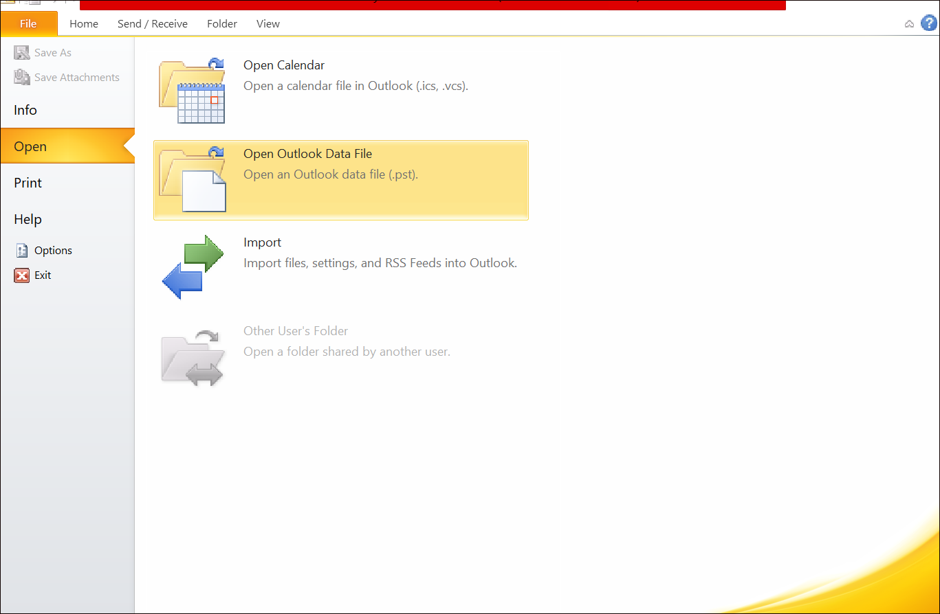Select Help in the backstage menu
This screenshot has height=614, width=940.
point(67,219)
